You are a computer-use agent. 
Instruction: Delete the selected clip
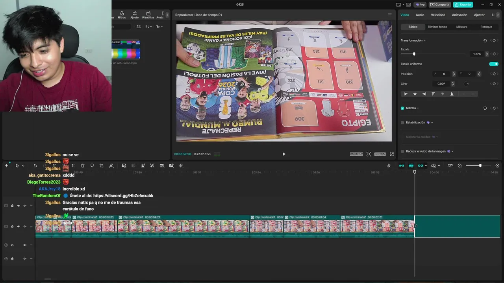[x=82, y=166]
